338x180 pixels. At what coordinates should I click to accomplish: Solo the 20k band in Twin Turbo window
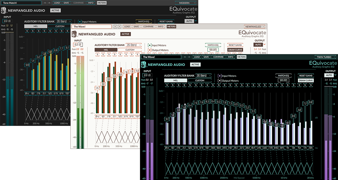click(311, 85)
